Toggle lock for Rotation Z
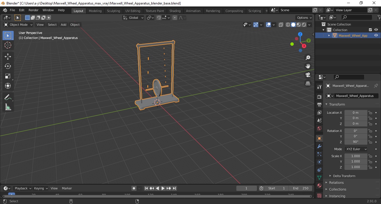Screen dimensions: 381x204 [x=370, y=142]
